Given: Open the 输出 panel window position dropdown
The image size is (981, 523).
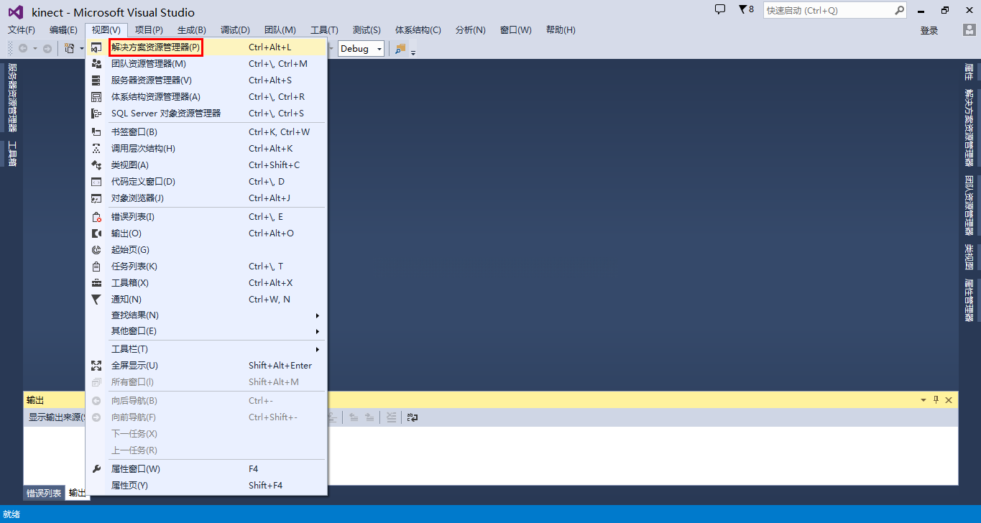Looking at the screenshot, I should [x=924, y=400].
